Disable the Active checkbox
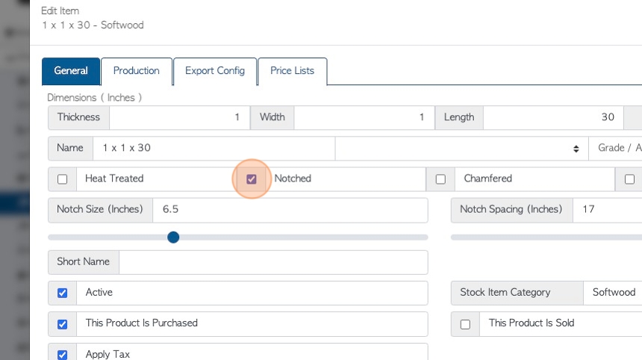The image size is (642, 360). coord(62,294)
